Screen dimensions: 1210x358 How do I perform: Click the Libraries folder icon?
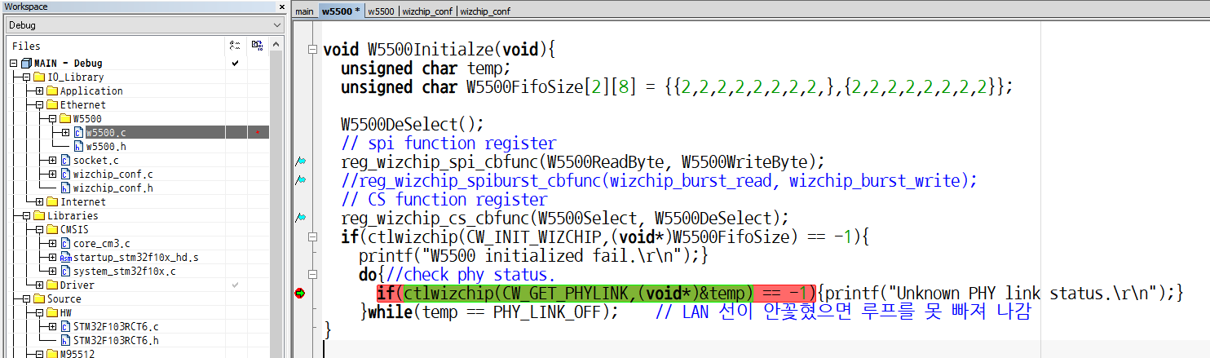pos(39,215)
